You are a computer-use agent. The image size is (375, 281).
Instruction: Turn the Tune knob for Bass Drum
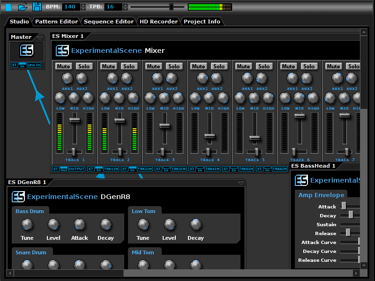click(x=27, y=225)
